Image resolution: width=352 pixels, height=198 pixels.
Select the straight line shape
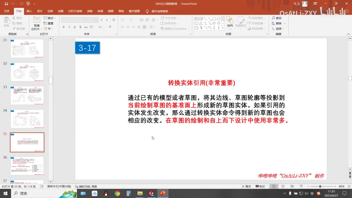(205, 19)
